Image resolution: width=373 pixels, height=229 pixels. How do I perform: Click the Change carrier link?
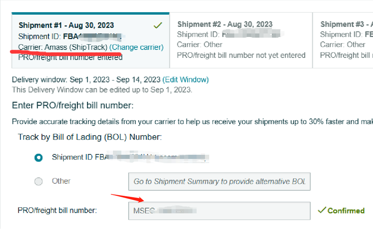(x=136, y=47)
